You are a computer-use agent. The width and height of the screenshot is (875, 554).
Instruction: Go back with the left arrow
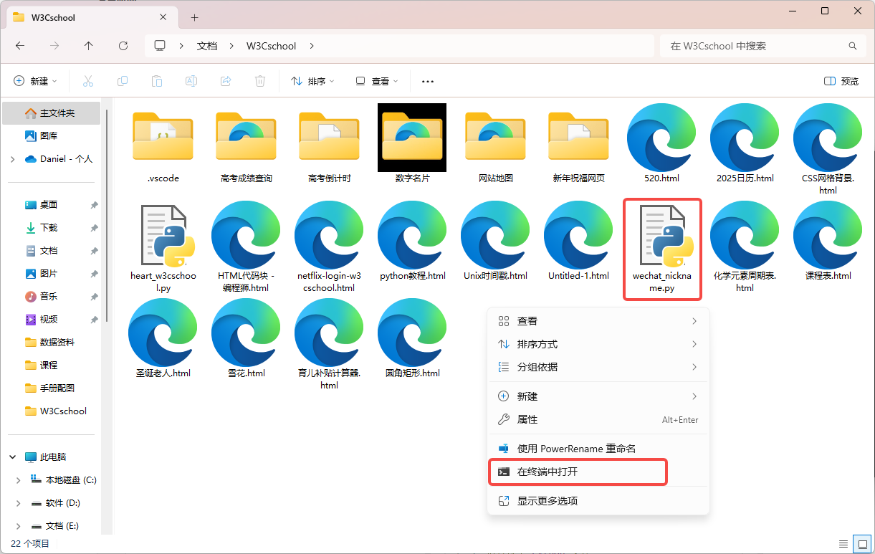[x=20, y=45]
